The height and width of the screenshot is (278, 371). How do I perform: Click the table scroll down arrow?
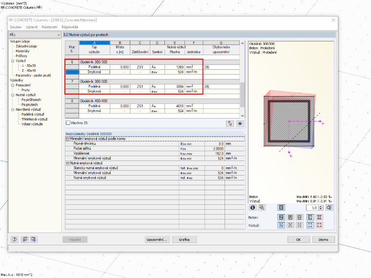click(242, 116)
